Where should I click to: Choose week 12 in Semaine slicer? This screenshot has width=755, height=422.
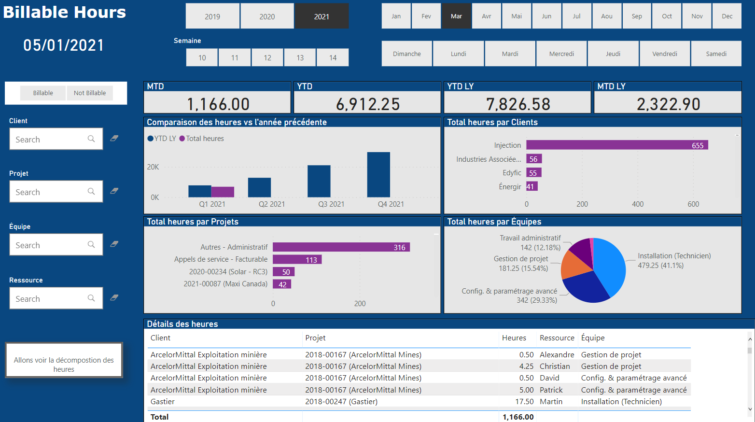[x=267, y=58]
